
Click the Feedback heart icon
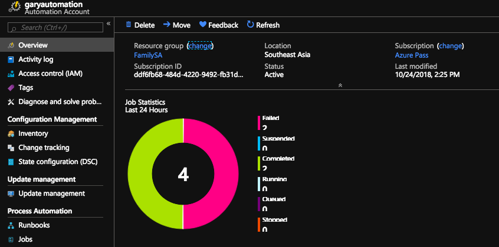(x=203, y=25)
